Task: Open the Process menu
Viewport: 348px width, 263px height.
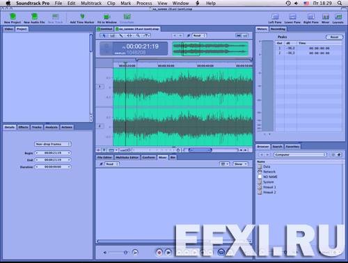Action: coord(144,3)
